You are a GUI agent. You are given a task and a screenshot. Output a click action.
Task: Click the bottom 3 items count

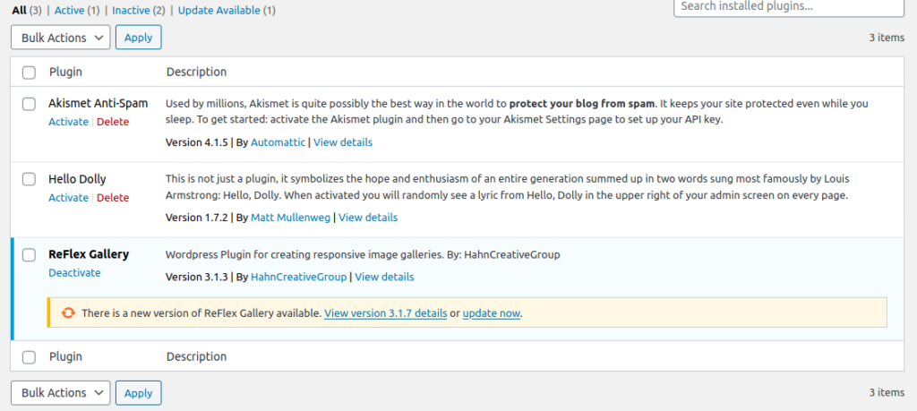[887, 393]
